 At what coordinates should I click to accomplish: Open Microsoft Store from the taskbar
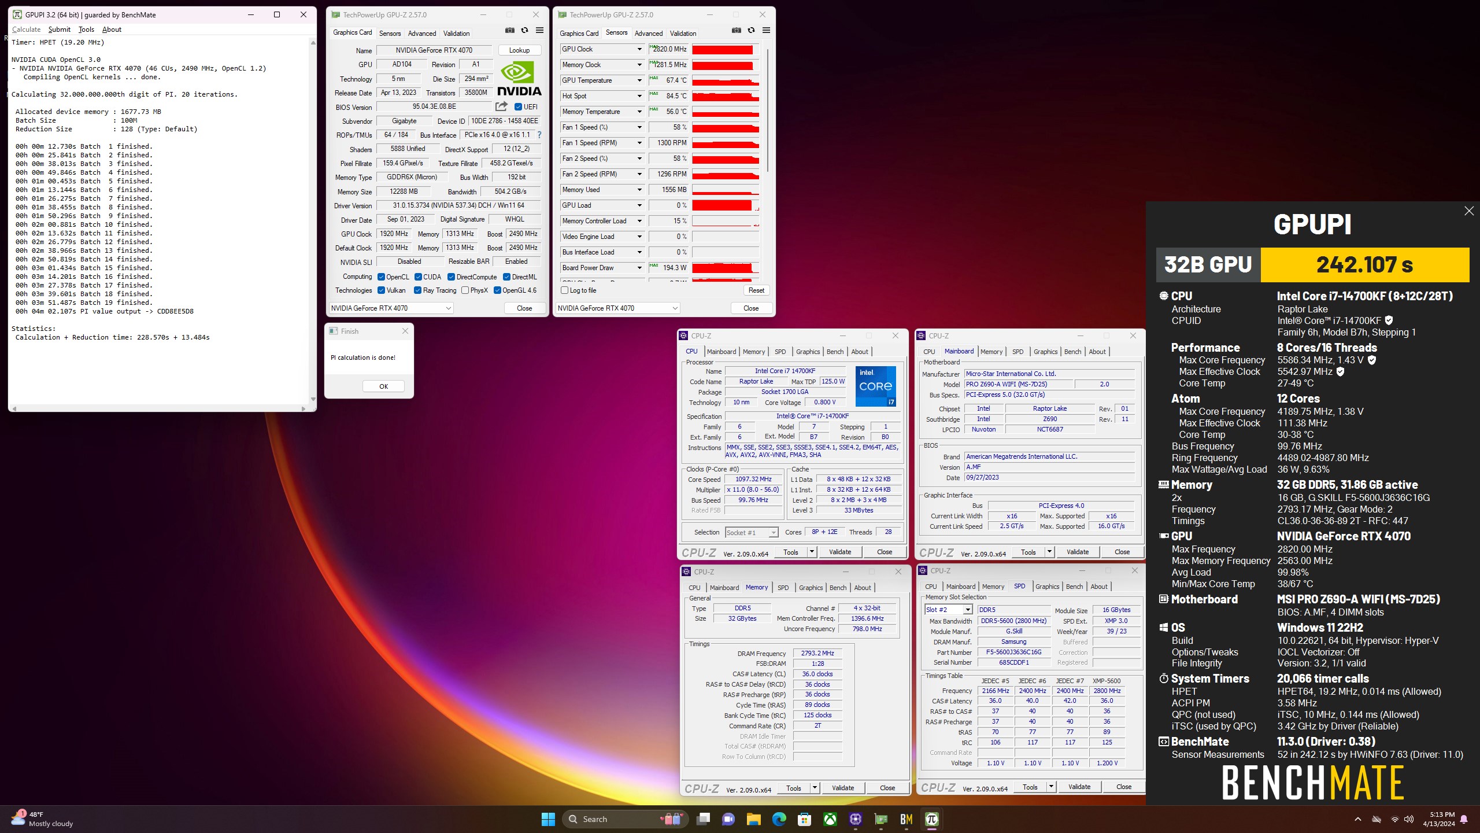[x=804, y=819]
